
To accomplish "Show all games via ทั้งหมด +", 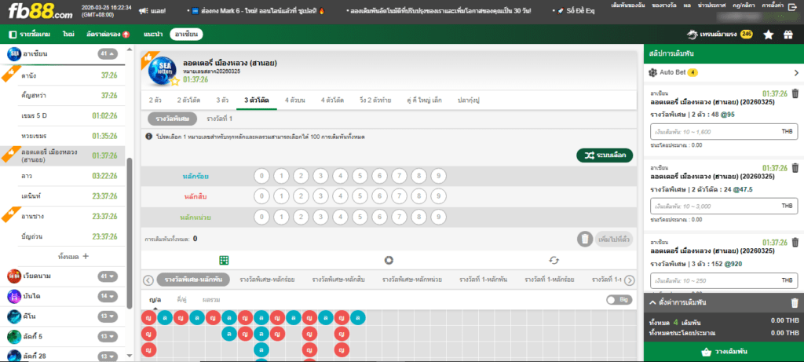I will 74,256.
